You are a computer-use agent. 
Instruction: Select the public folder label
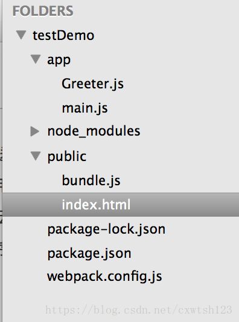coord(67,157)
